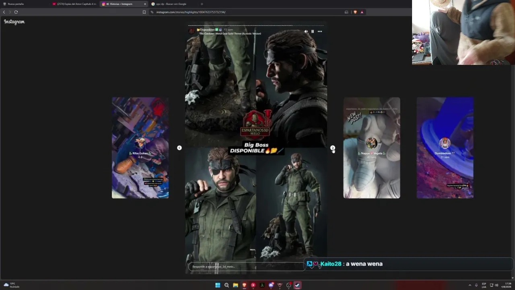
Task: Mute the story audio with the speaker icon
Action: [x=306, y=31]
